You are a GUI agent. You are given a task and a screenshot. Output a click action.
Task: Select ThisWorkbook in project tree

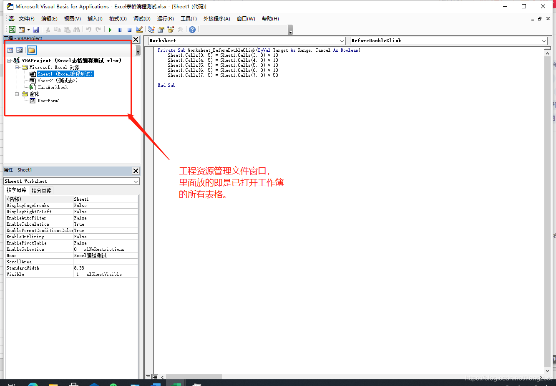coord(53,87)
